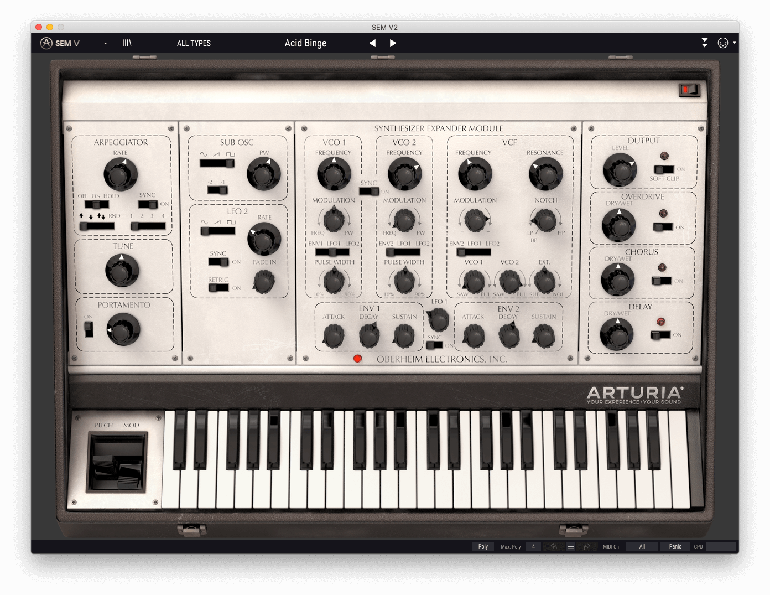This screenshot has width=770, height=595.
Task: Toggle the LFO 2 Retrig switch
Action: pos(218,288)
